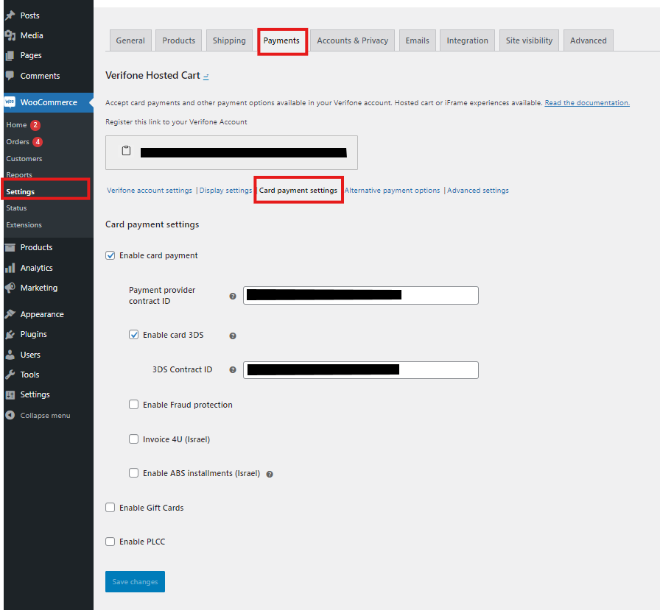Click the Plugins plug icon
This screenshot has width=660, height=610.
10,335
